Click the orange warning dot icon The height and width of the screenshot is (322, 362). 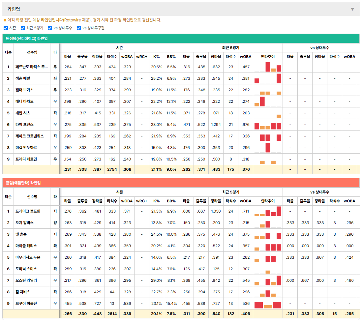tap(5, 20)
